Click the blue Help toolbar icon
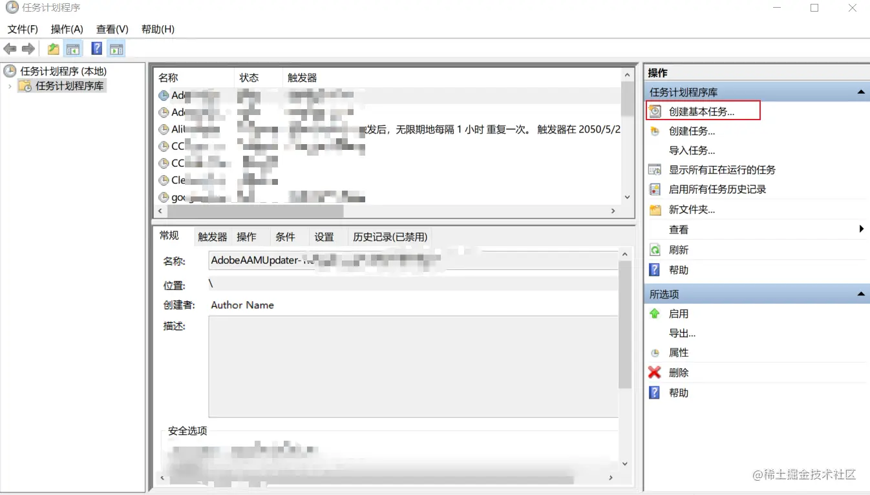Viewport: 870px width, 495px height. click(97, 49)
